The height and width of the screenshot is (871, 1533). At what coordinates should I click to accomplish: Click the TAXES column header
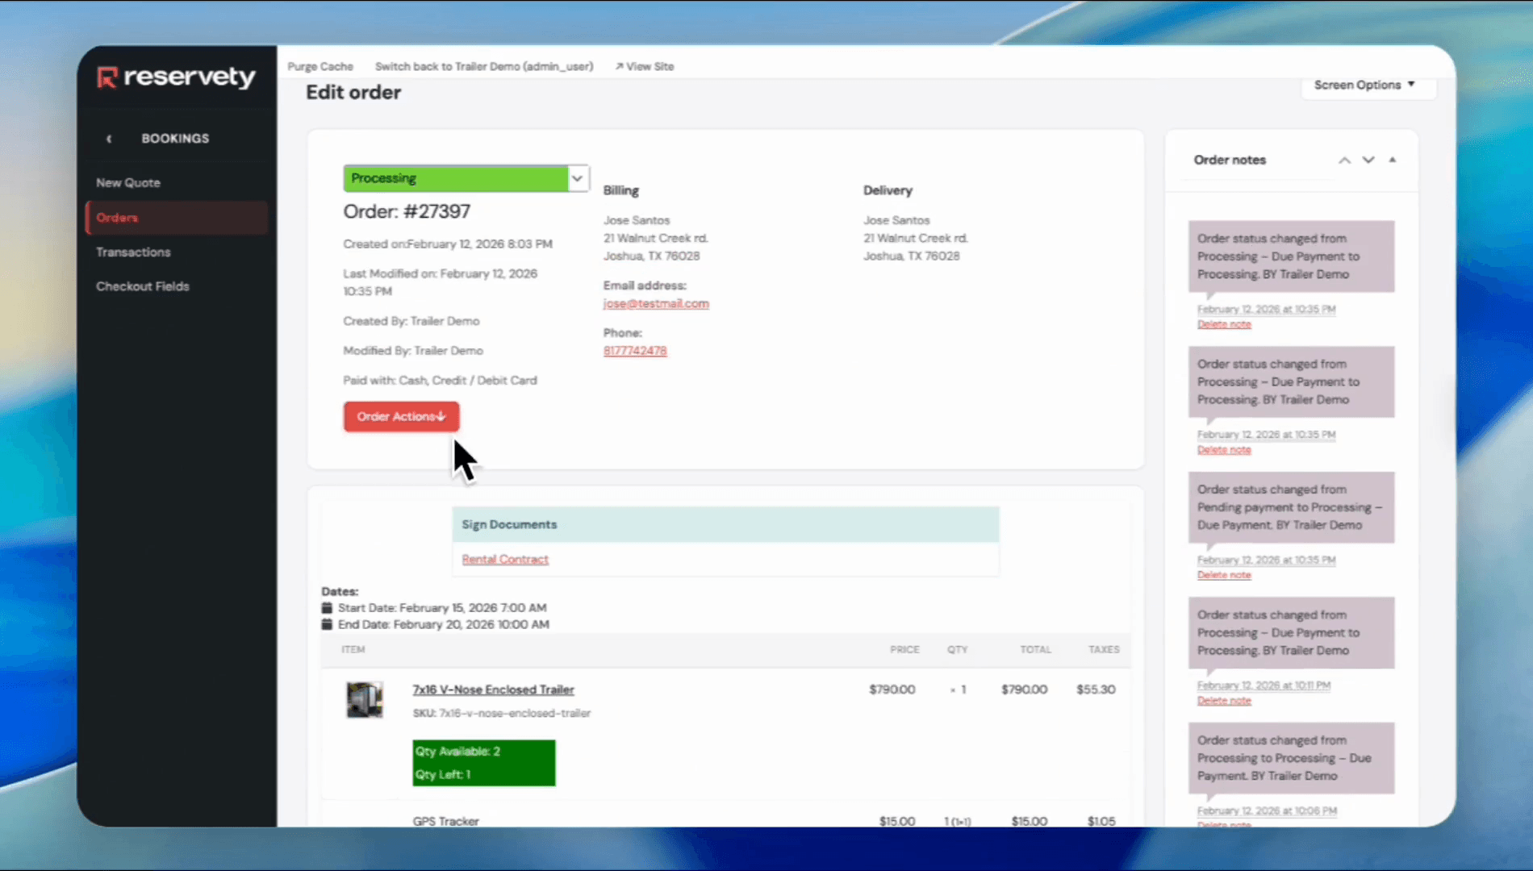pos(1104,650)
